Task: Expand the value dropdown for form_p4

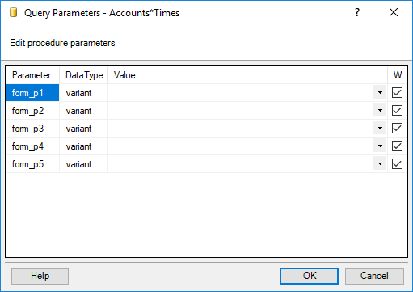Action: 380,146
